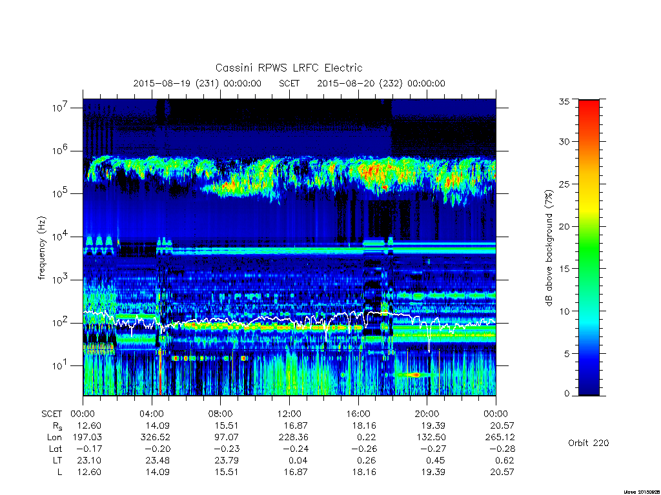Viewport: 661px width, 495px height.
Task: Click the red vertical spike near 04:30
Action: (x=160, y=371)
